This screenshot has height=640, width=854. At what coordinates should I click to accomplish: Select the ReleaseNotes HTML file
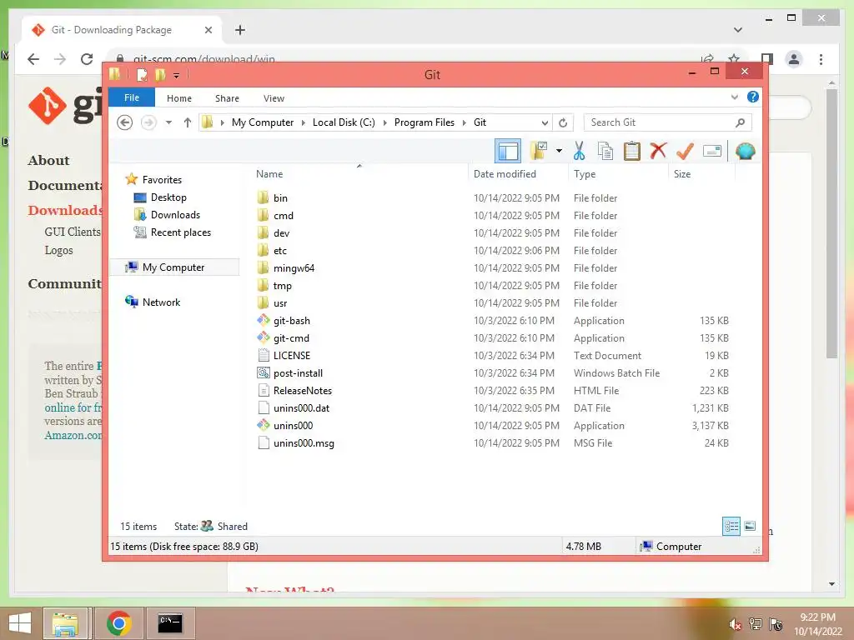pyautogui.click(x=302, y=390)
